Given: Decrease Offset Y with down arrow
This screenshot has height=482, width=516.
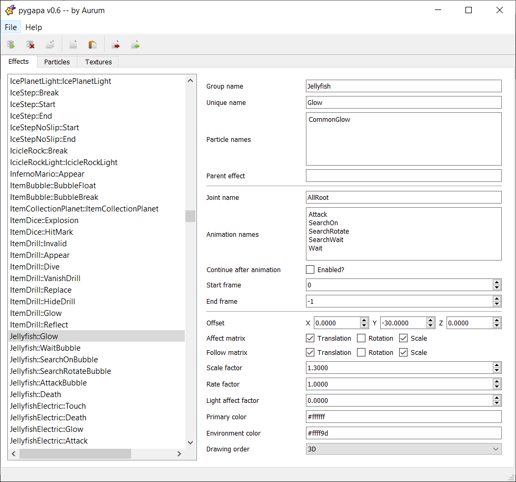Looking at the screenshot, I should point(430,326).
